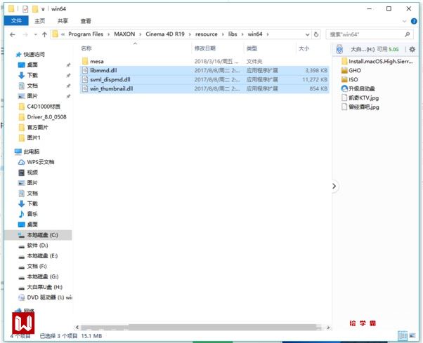This screenshot has width=423, height=343.
Task: Open the 文件 ribbon tab
Action: (16, 21)
